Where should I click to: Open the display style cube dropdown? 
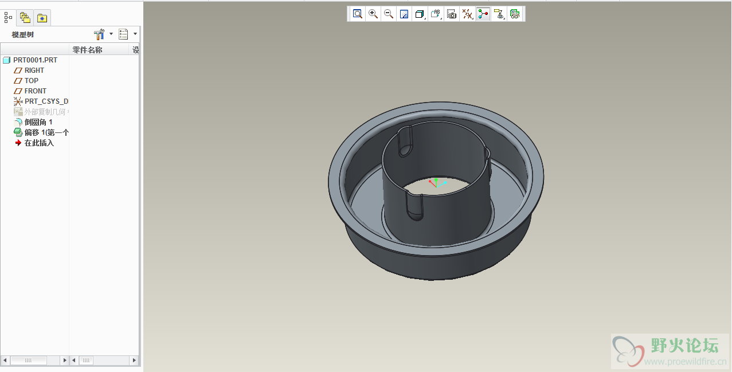pyautogui.click(x=420, y=14)
